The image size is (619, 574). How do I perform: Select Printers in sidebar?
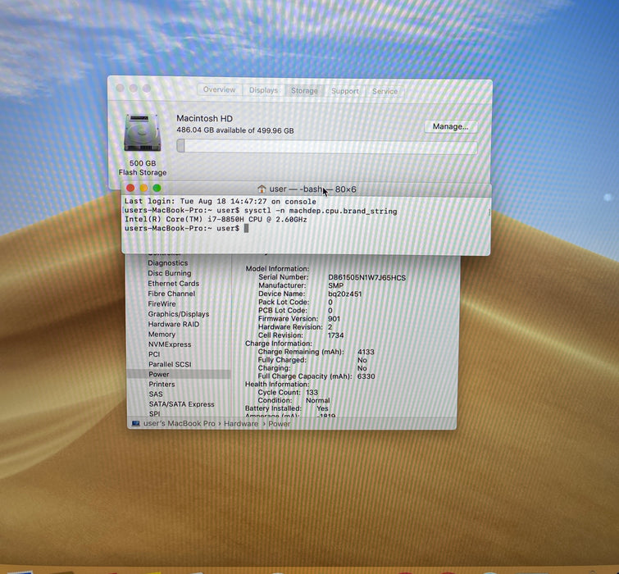coord(162,384)
